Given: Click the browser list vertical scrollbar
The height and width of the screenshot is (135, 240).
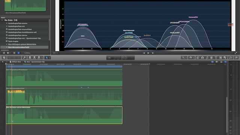Looking at the screenshot, I should point(49,30).
